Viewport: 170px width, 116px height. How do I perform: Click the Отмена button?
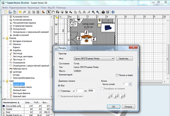[128, 107]
